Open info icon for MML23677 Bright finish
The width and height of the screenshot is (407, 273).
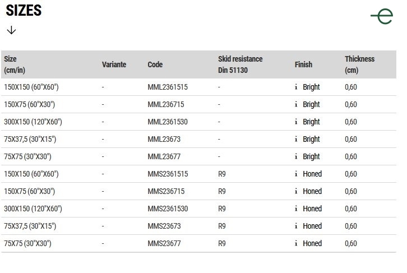[296, 156]
